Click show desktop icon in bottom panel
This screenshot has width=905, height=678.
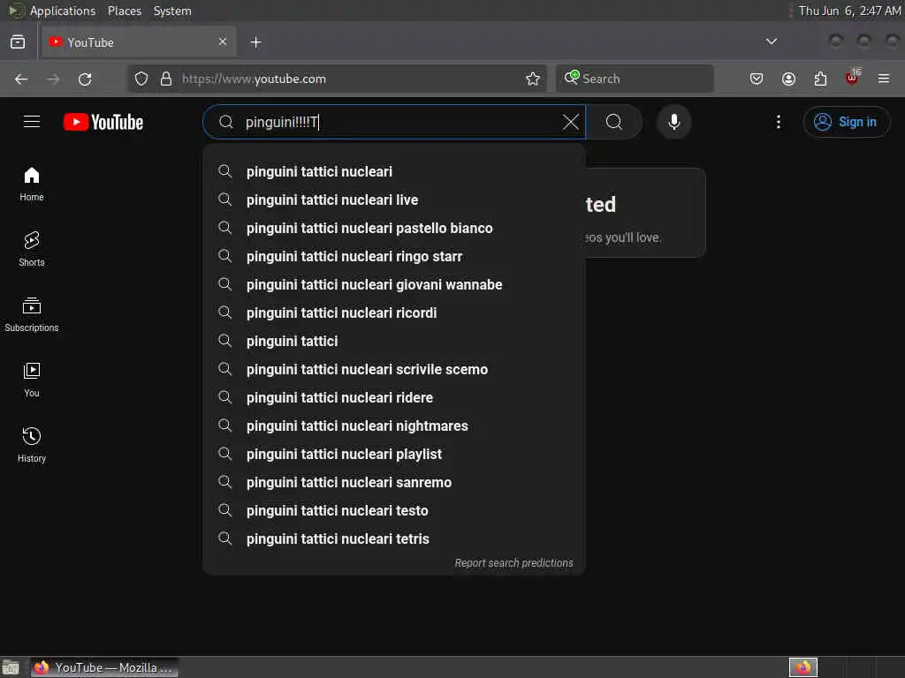pyautogui.click(x=11, y=667)
